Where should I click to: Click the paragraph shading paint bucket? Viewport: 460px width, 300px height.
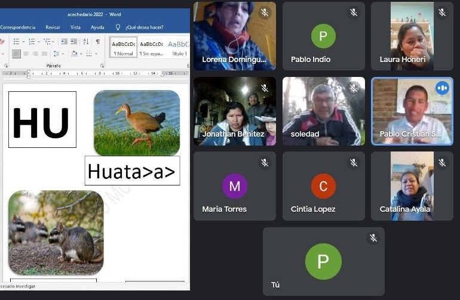[x=74, y=54]
